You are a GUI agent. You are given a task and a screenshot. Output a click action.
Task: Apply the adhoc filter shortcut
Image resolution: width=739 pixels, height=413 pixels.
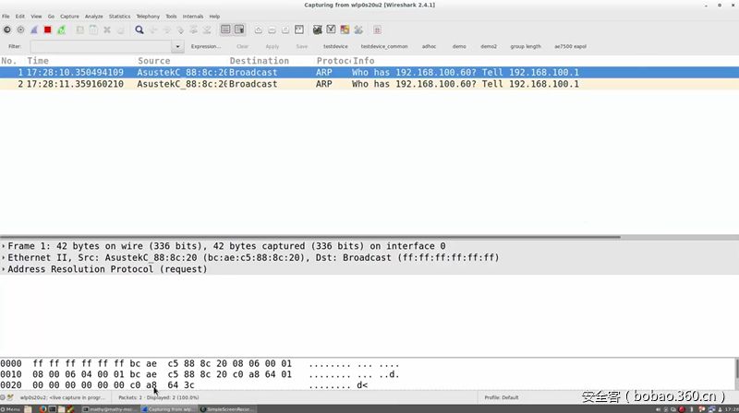click(429, 47)
